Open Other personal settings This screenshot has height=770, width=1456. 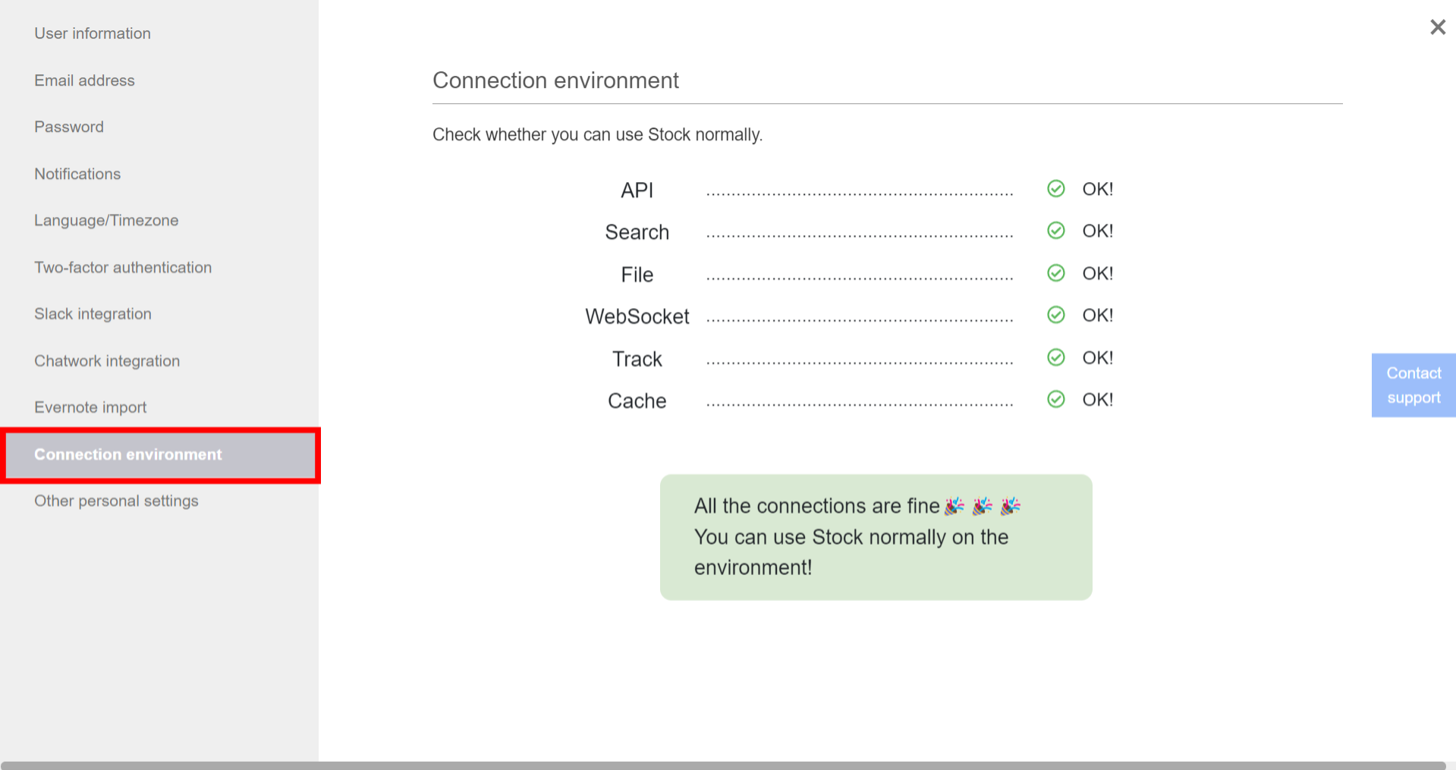pos(116,501)
